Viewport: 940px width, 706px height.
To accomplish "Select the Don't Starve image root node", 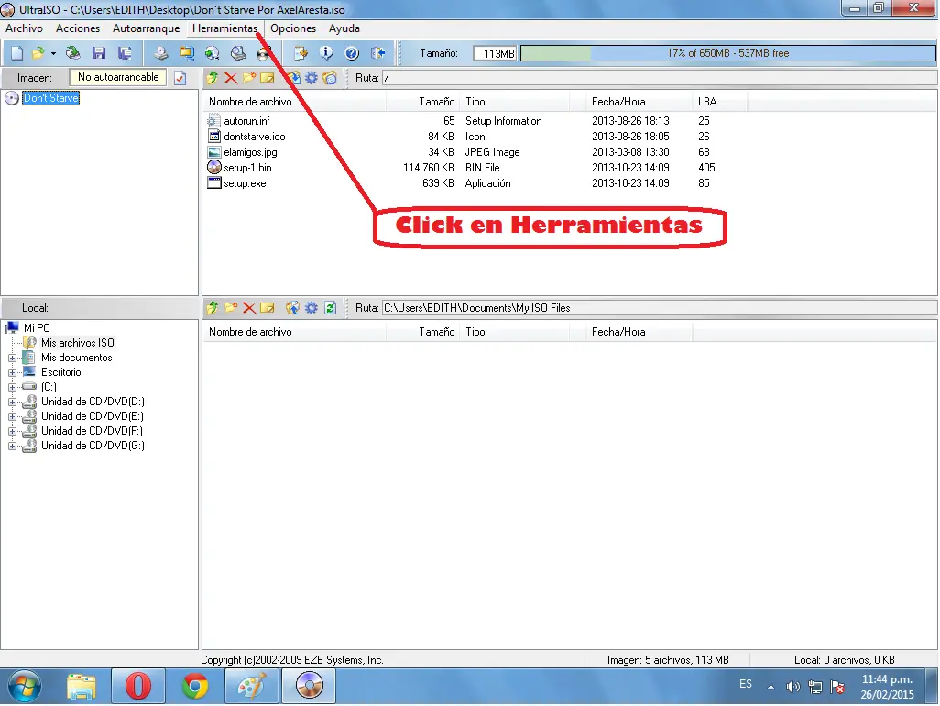I will (51, 98).
